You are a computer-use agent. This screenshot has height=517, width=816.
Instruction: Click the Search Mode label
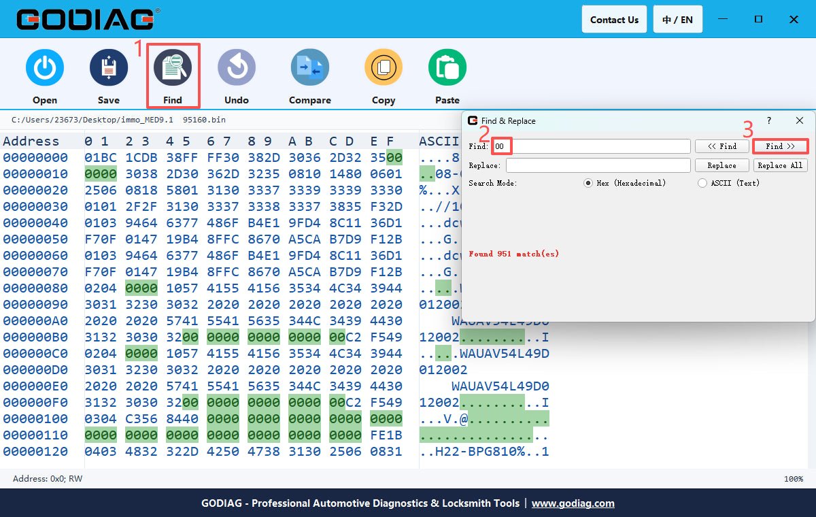493,183
